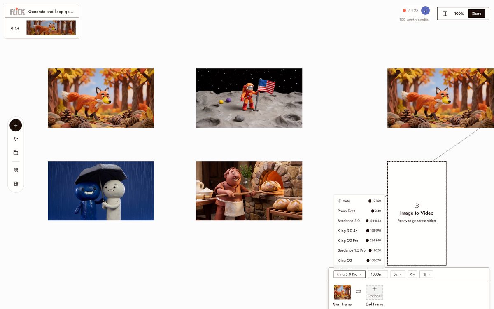Select the astronaut on moon image
Image resolution: width=494 pixels, height=309 pixels.
(249, 98)
